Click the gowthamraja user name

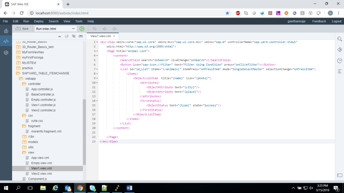(296, 21)
